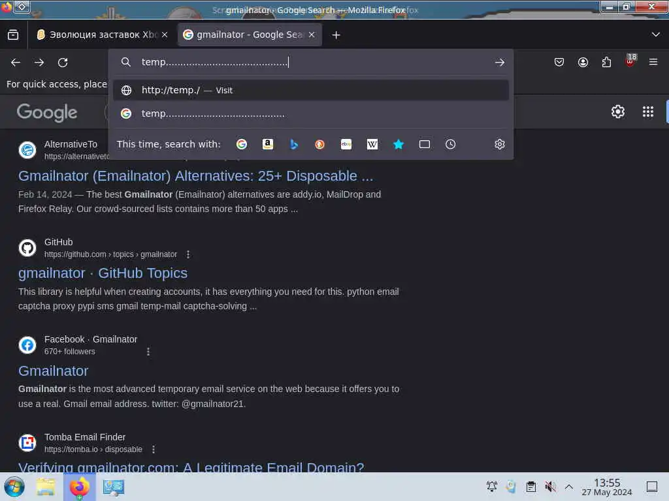669x501 pixels.
Task: Search this time with Amazon
Action: [267, 144]
